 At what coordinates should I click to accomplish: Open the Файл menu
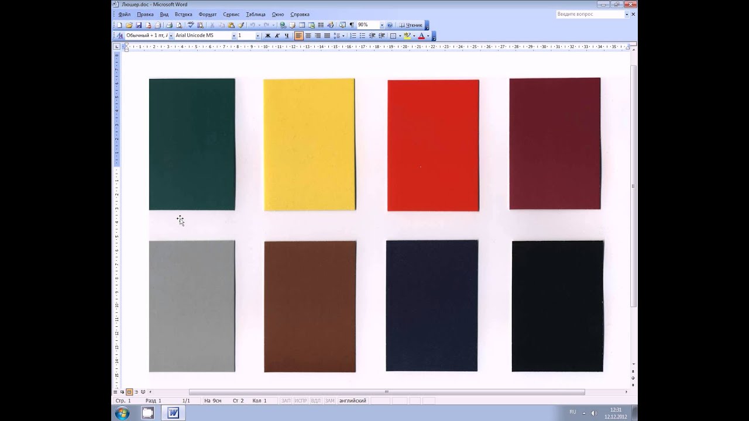tap(124, 14)
